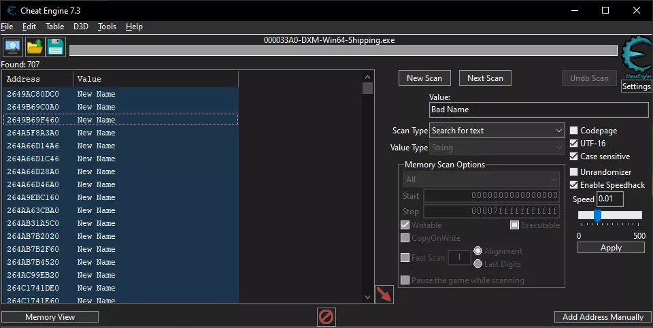The image size is (653, 328).
Task: Open Memory View
Action: (50, 316)
